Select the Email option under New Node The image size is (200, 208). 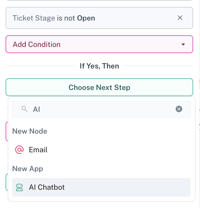pos(38,150)
